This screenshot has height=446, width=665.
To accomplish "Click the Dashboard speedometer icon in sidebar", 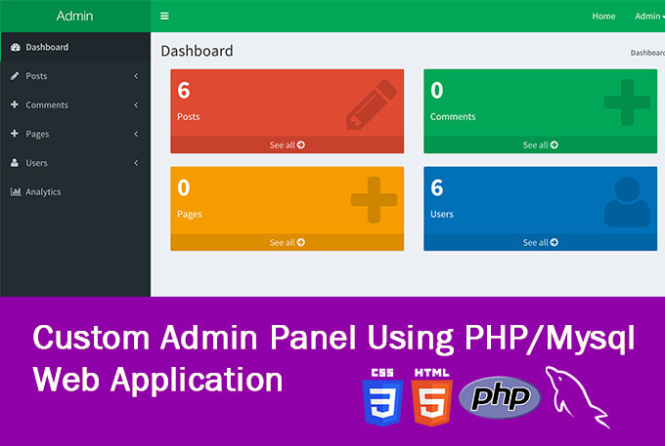I will pos(16,47).
